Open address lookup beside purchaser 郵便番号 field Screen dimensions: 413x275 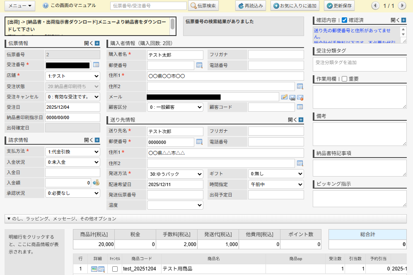(x=199, y=65)
